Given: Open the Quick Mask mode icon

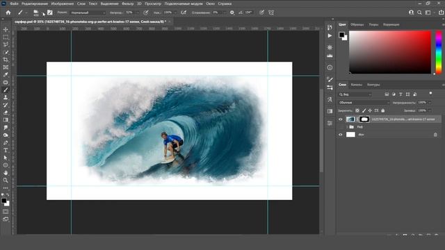Looking at the screenshot, I should click(6, 212).
